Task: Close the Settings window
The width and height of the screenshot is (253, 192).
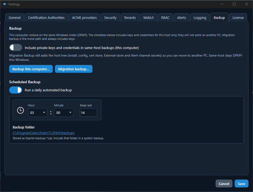Action: tap(246, 4)
